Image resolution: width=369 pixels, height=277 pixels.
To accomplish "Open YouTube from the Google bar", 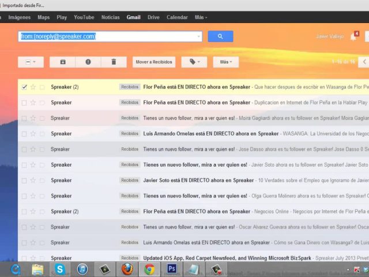I will click(84, 17).
